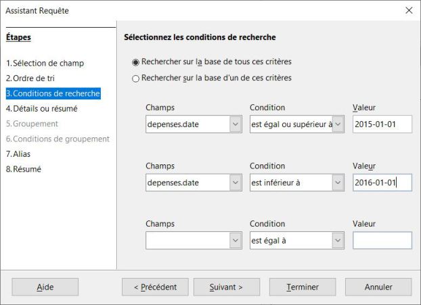The image size is (421, 305).
Task: Expand the 'est inférieur à' condition dropdown
Action: click(x=338, y=183)
